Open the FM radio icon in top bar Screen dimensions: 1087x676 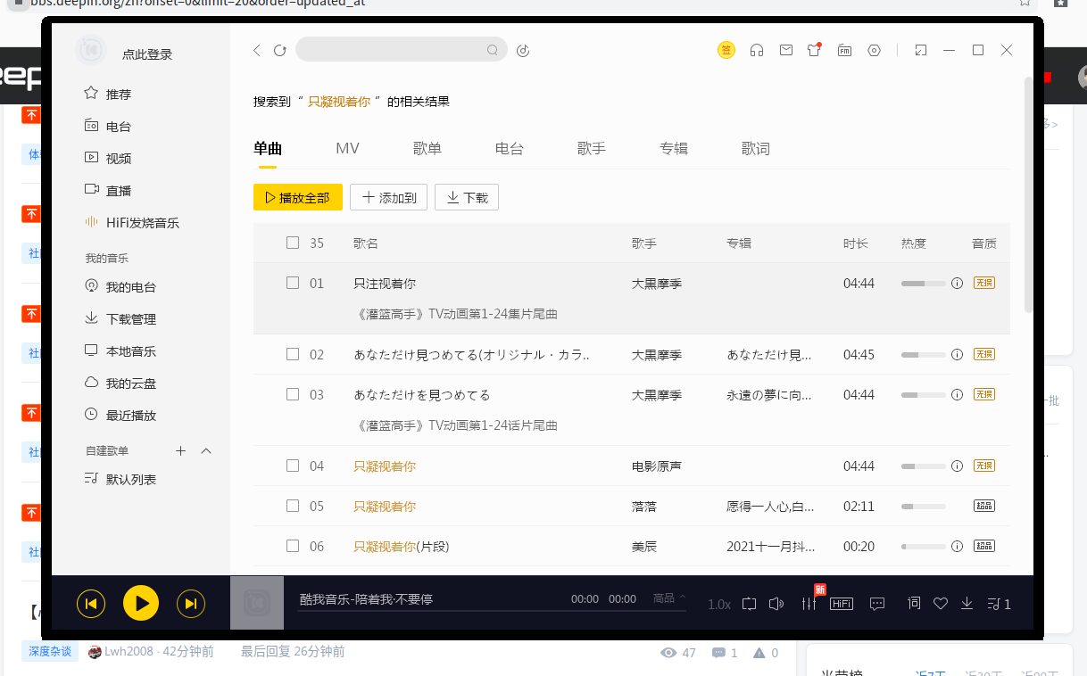pyautogui.click(x=844, y=51)
